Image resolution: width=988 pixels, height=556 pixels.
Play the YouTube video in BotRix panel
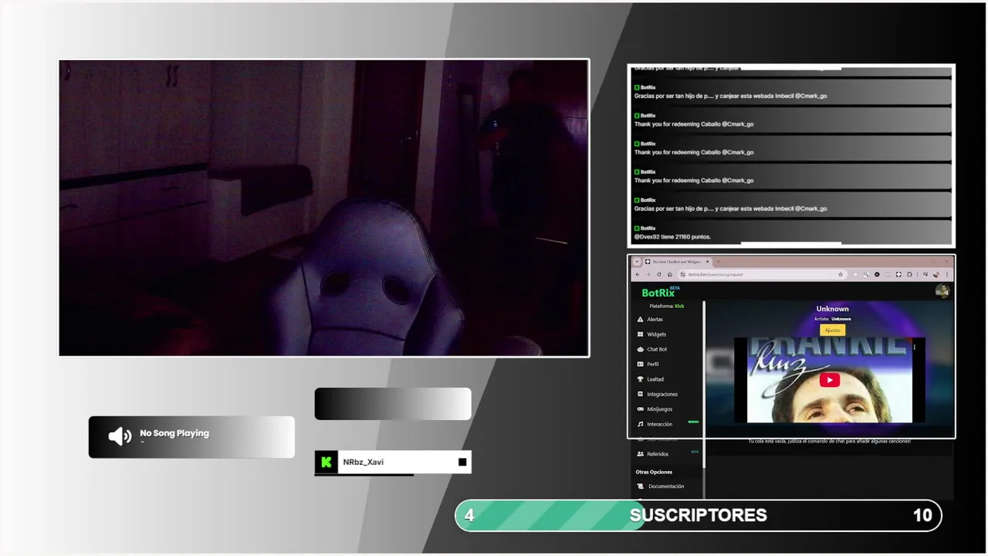830,380
